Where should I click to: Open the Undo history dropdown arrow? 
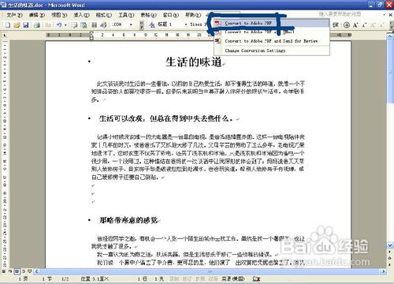point(65,25)
